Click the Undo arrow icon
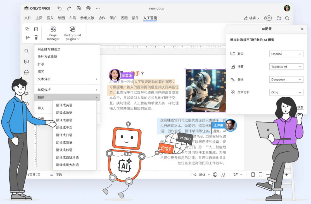The width and height of the screenshot is (311, 204). [59, 8]
